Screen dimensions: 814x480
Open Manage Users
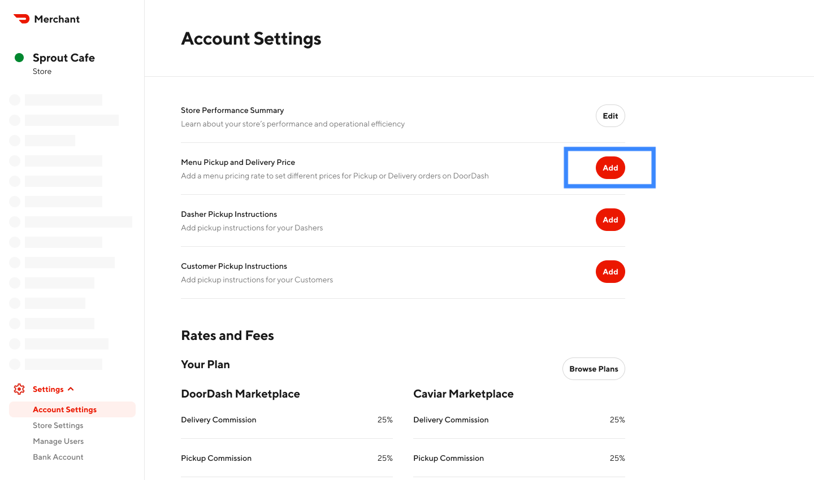pyautogui.click(x=58, y=441)
